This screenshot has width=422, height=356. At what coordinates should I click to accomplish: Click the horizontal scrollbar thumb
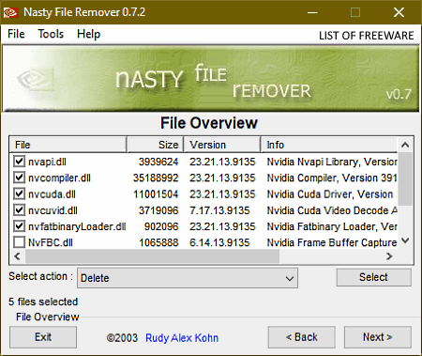(152, 256)
